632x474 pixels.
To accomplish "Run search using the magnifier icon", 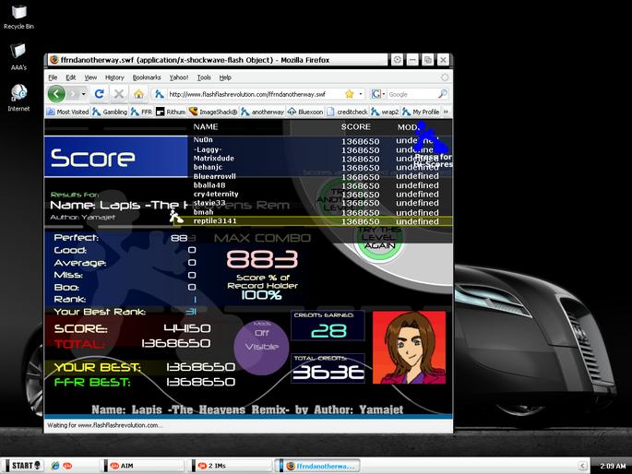I will pos(442,94).
